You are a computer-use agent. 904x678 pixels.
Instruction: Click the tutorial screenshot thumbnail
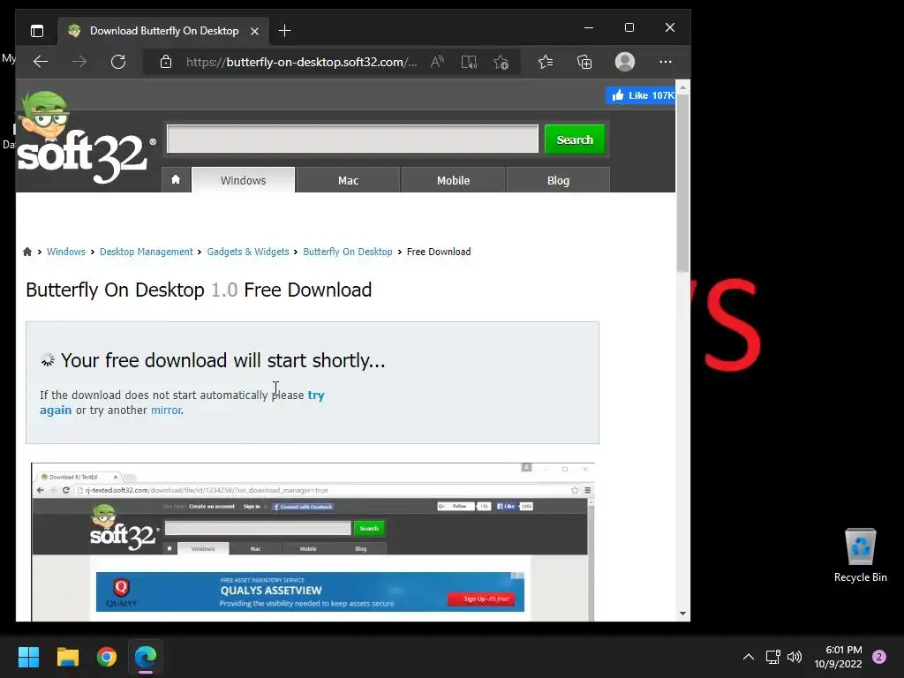tap(313, 541)
